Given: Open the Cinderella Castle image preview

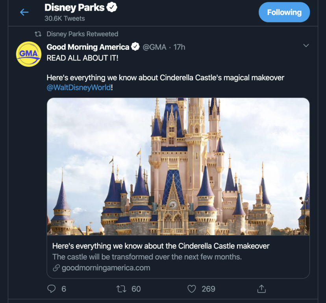Looking at the screenshot, I should (x=178, y=166).
